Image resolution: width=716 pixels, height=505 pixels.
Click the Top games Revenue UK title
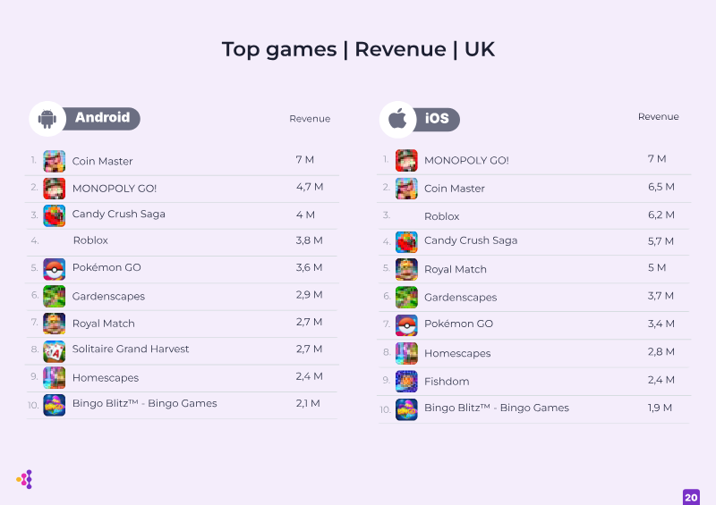(x=358, y=49)
